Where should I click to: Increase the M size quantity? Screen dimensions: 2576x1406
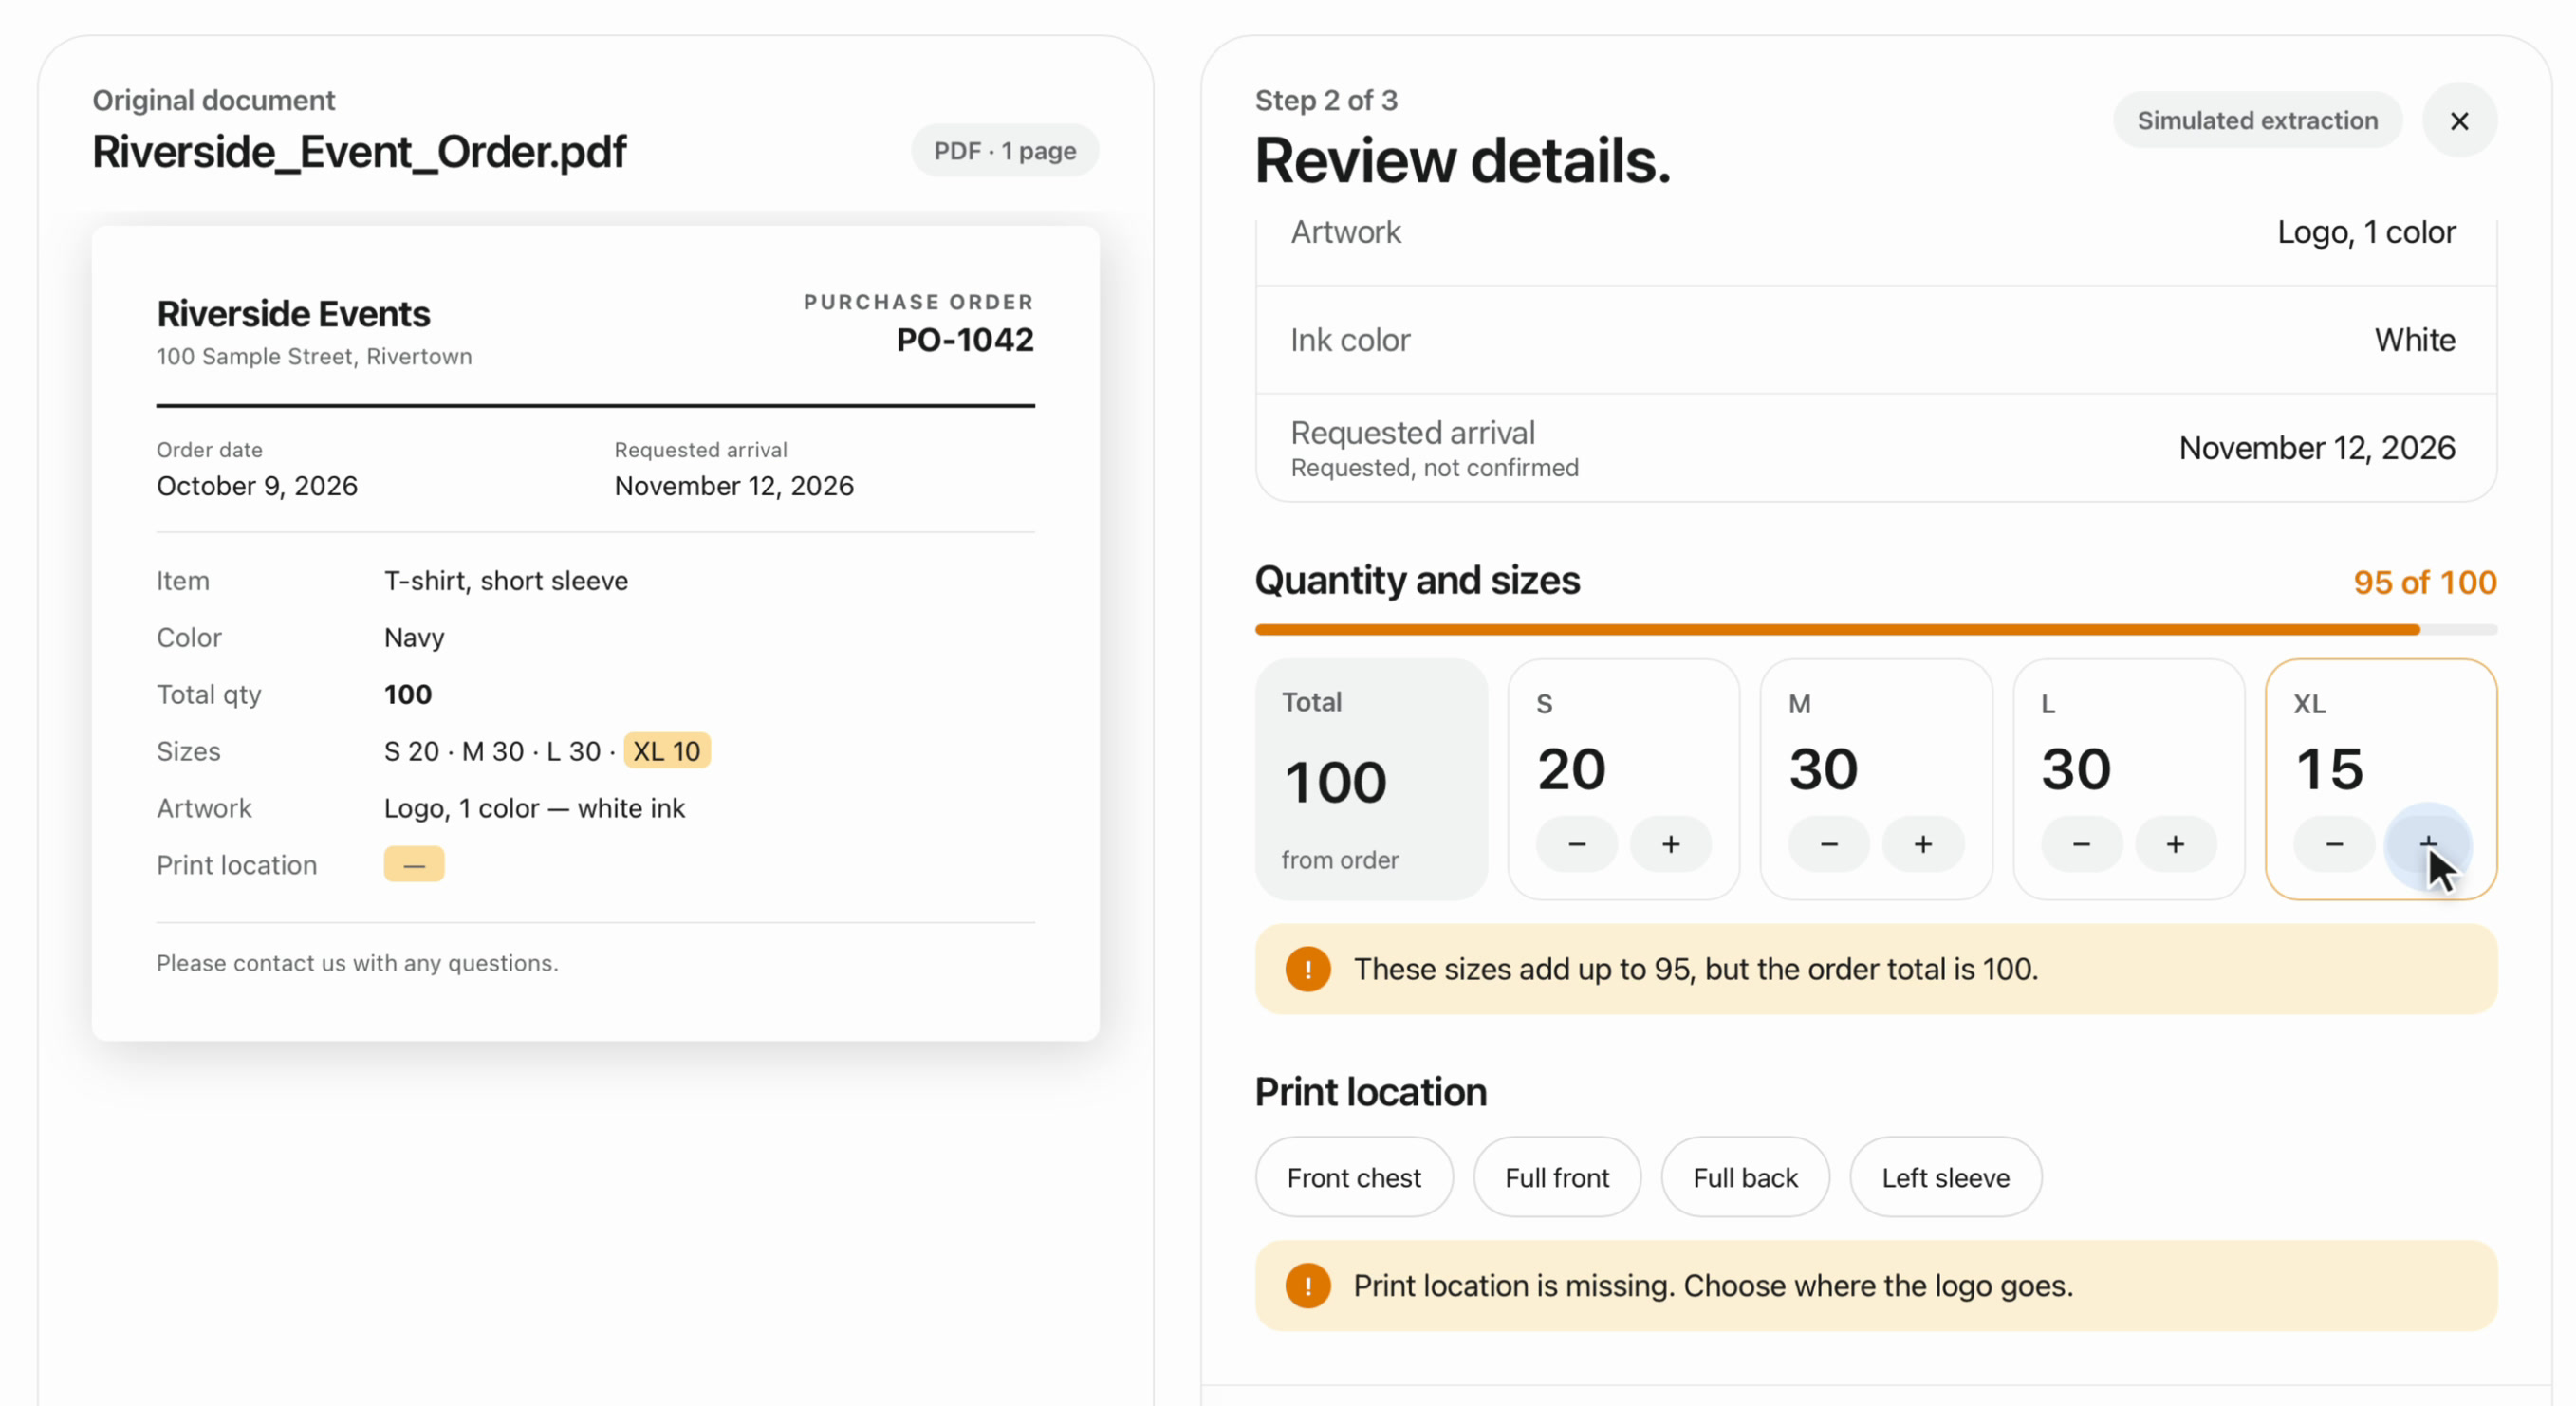point(1922,844)
